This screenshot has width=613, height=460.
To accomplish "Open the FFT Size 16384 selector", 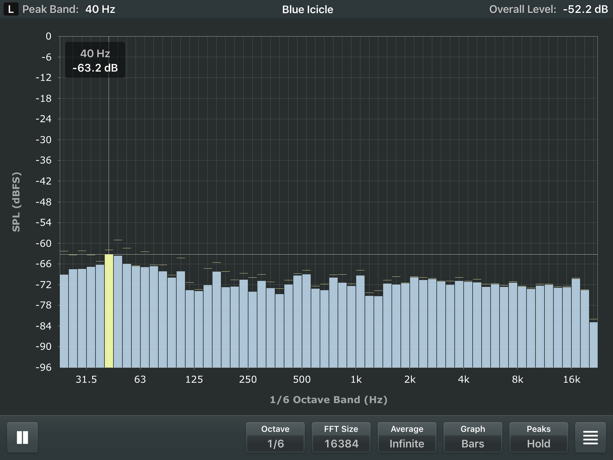I will coord(341,437).
